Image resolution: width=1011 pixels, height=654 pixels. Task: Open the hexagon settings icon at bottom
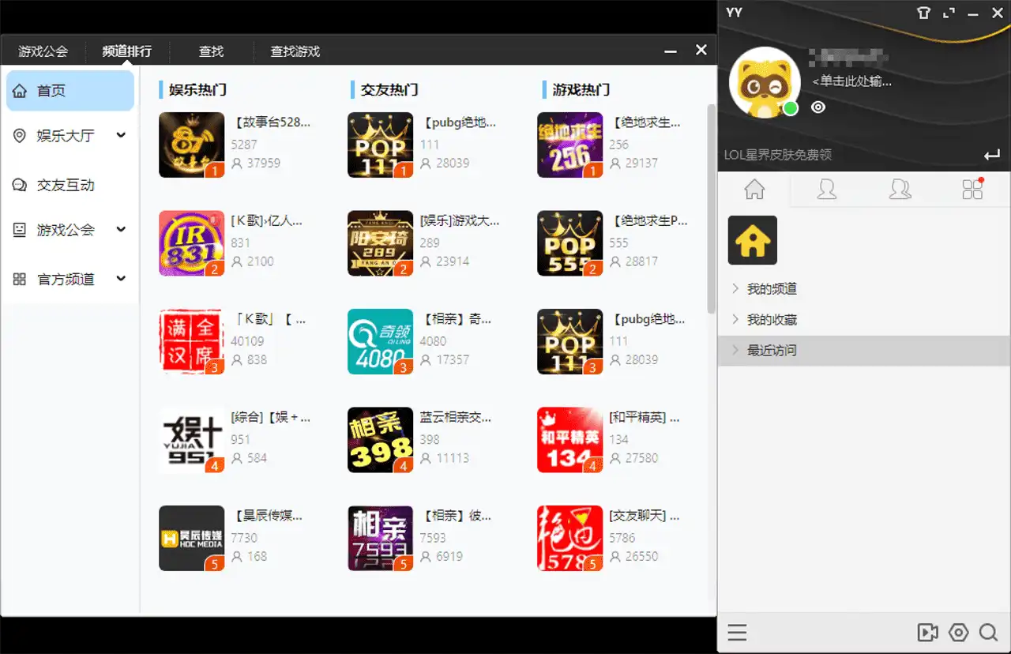pos(958,633)
